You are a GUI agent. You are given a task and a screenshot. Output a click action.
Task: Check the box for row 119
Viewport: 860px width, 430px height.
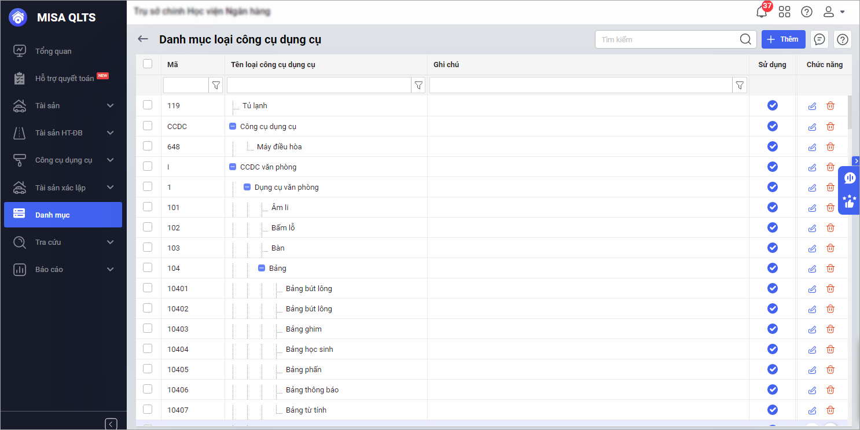tap(148, 105)
